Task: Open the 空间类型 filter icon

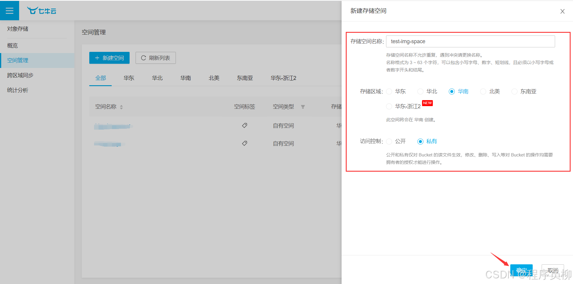Action: coord(303,107)
